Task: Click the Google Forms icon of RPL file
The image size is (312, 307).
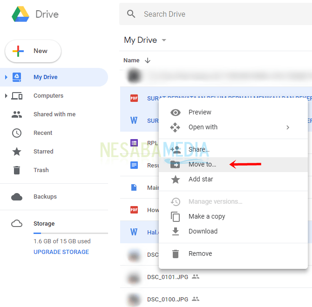Action: [134, 143]
